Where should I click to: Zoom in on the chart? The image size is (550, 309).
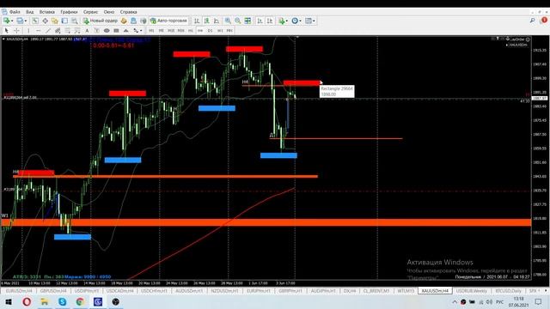point(228,21)
